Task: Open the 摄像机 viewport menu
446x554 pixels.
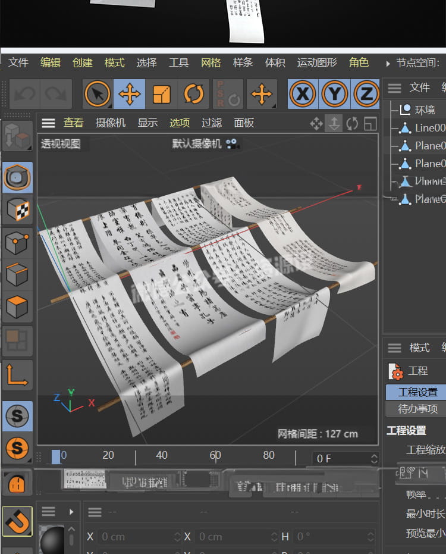Action: [x=111, y=123]
